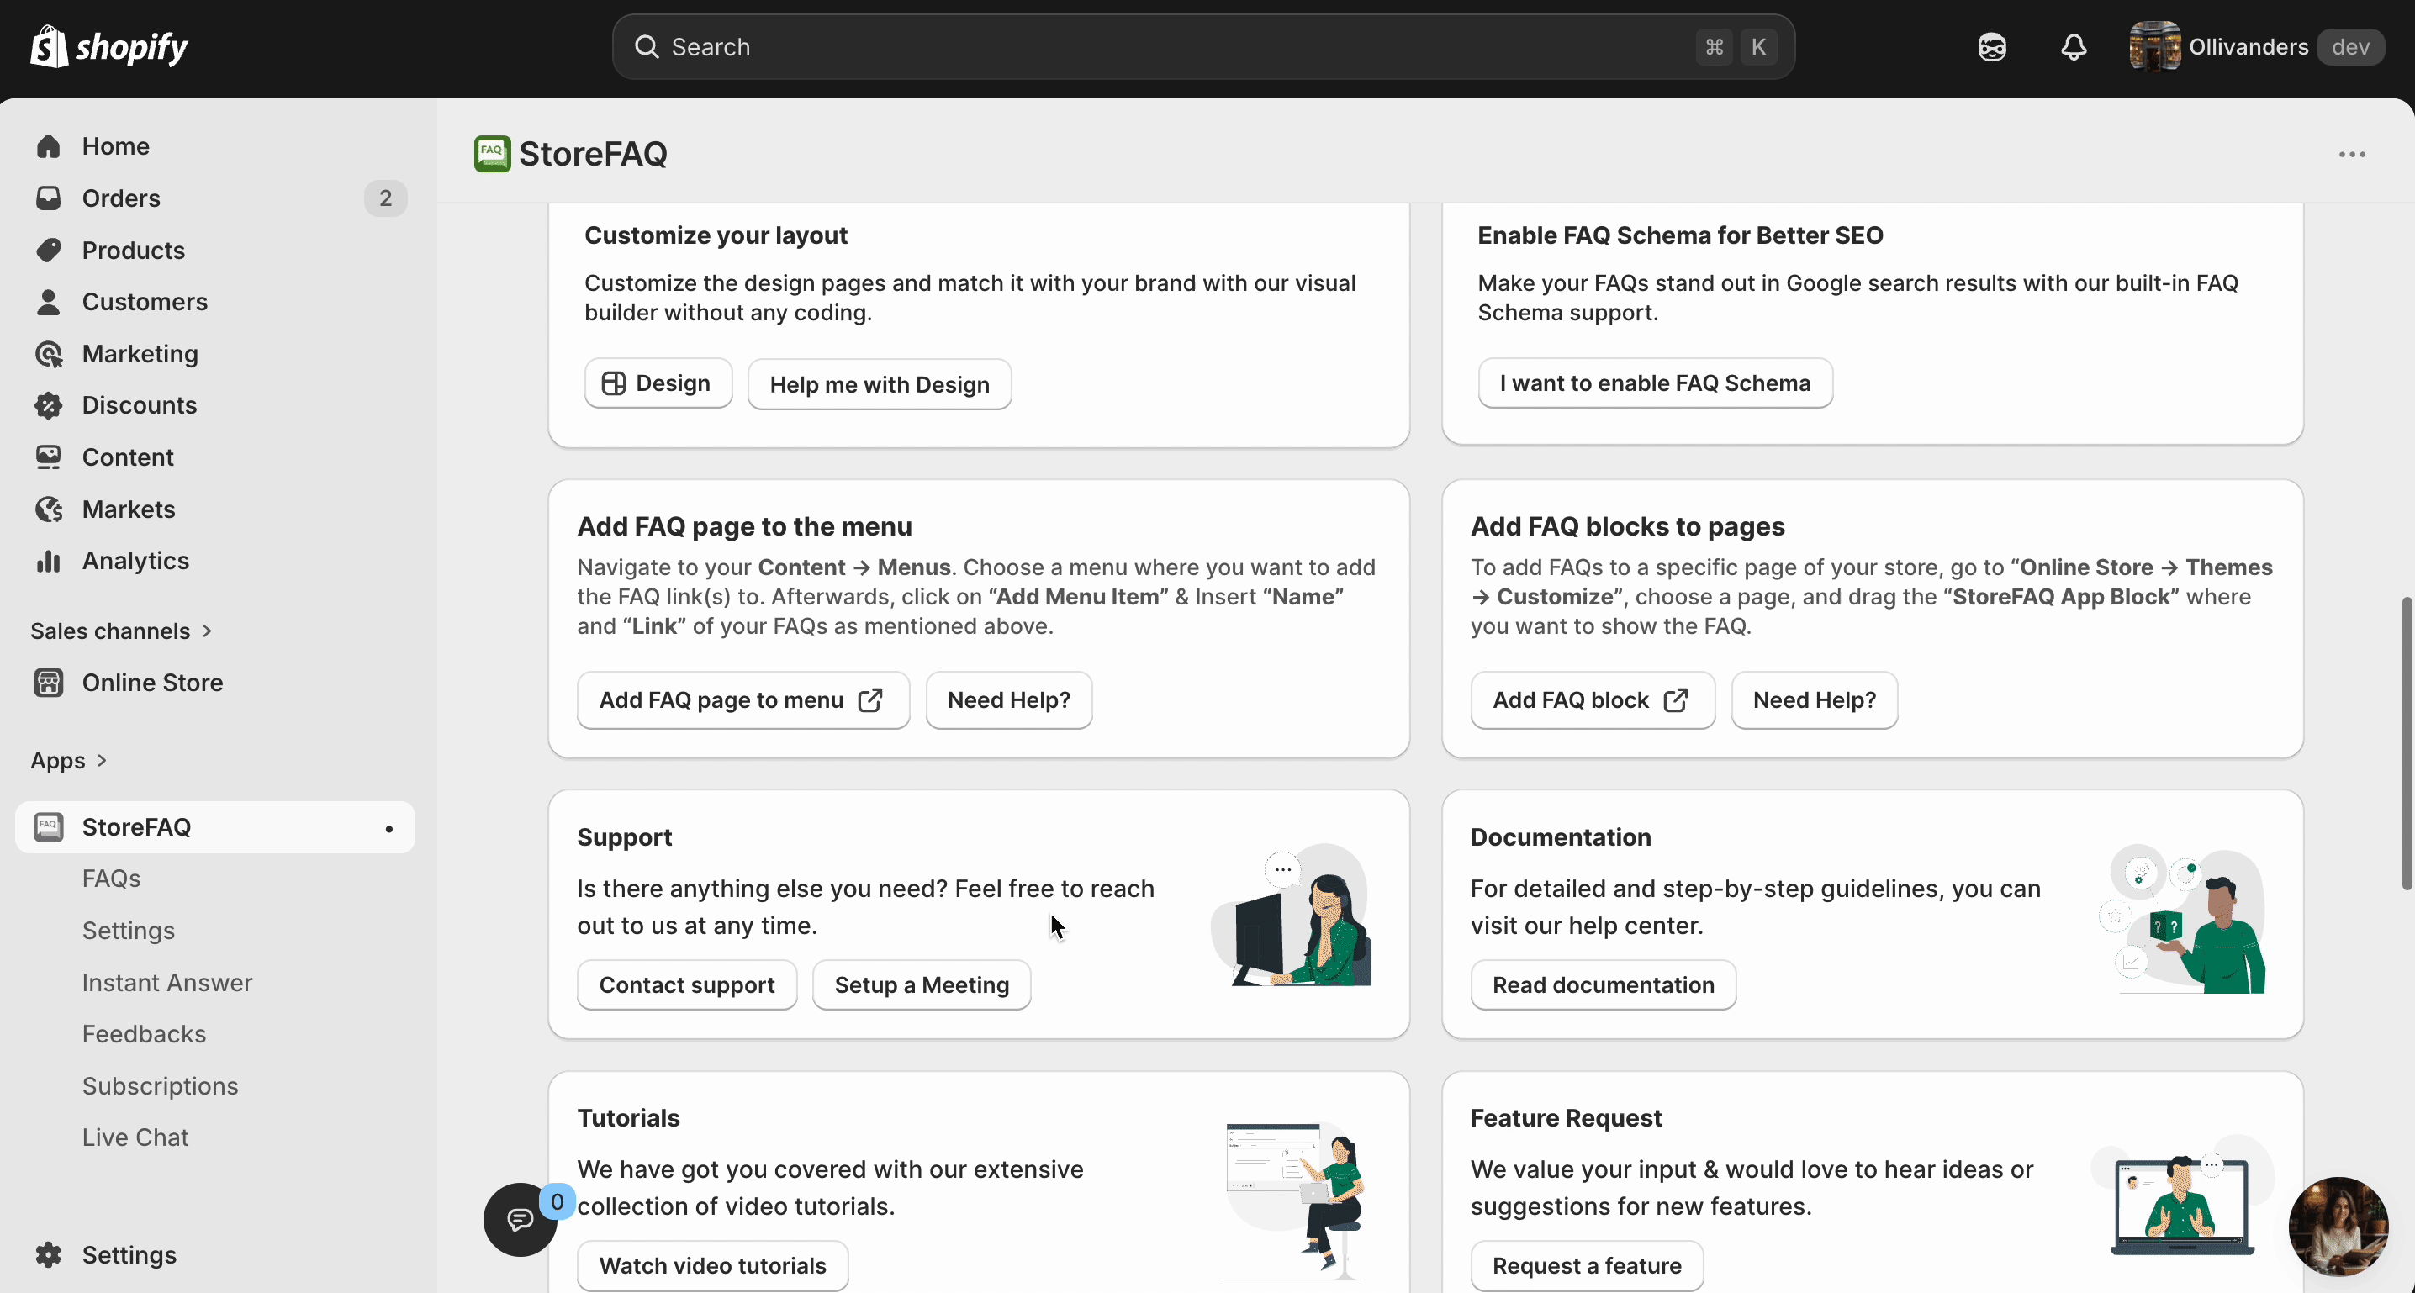Click the StoreFAQ logo in page header
Screen dimensions: 2415x1293
tap(492, 154)
